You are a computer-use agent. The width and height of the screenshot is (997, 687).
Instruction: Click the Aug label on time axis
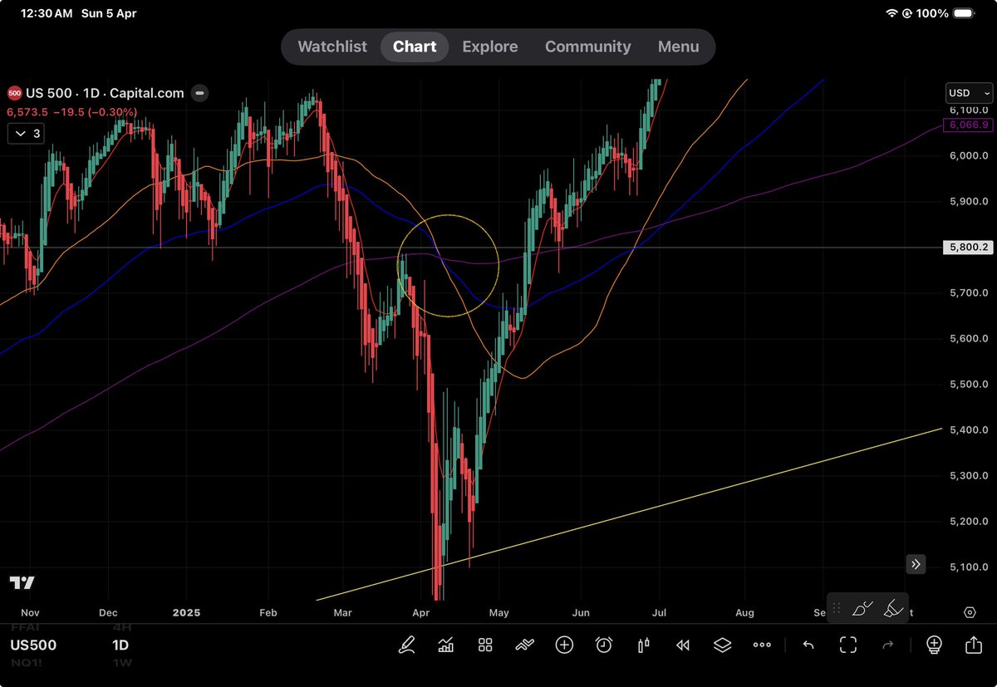(x=744, y=613)
